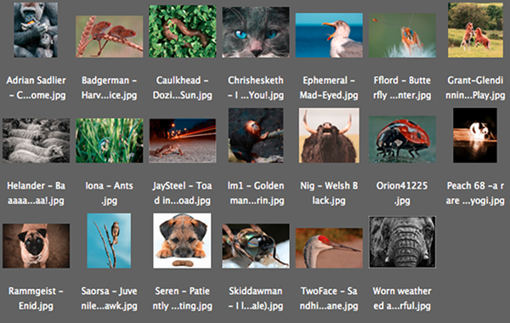Click the Rammgeist Enid pug photo

[36, 246]
